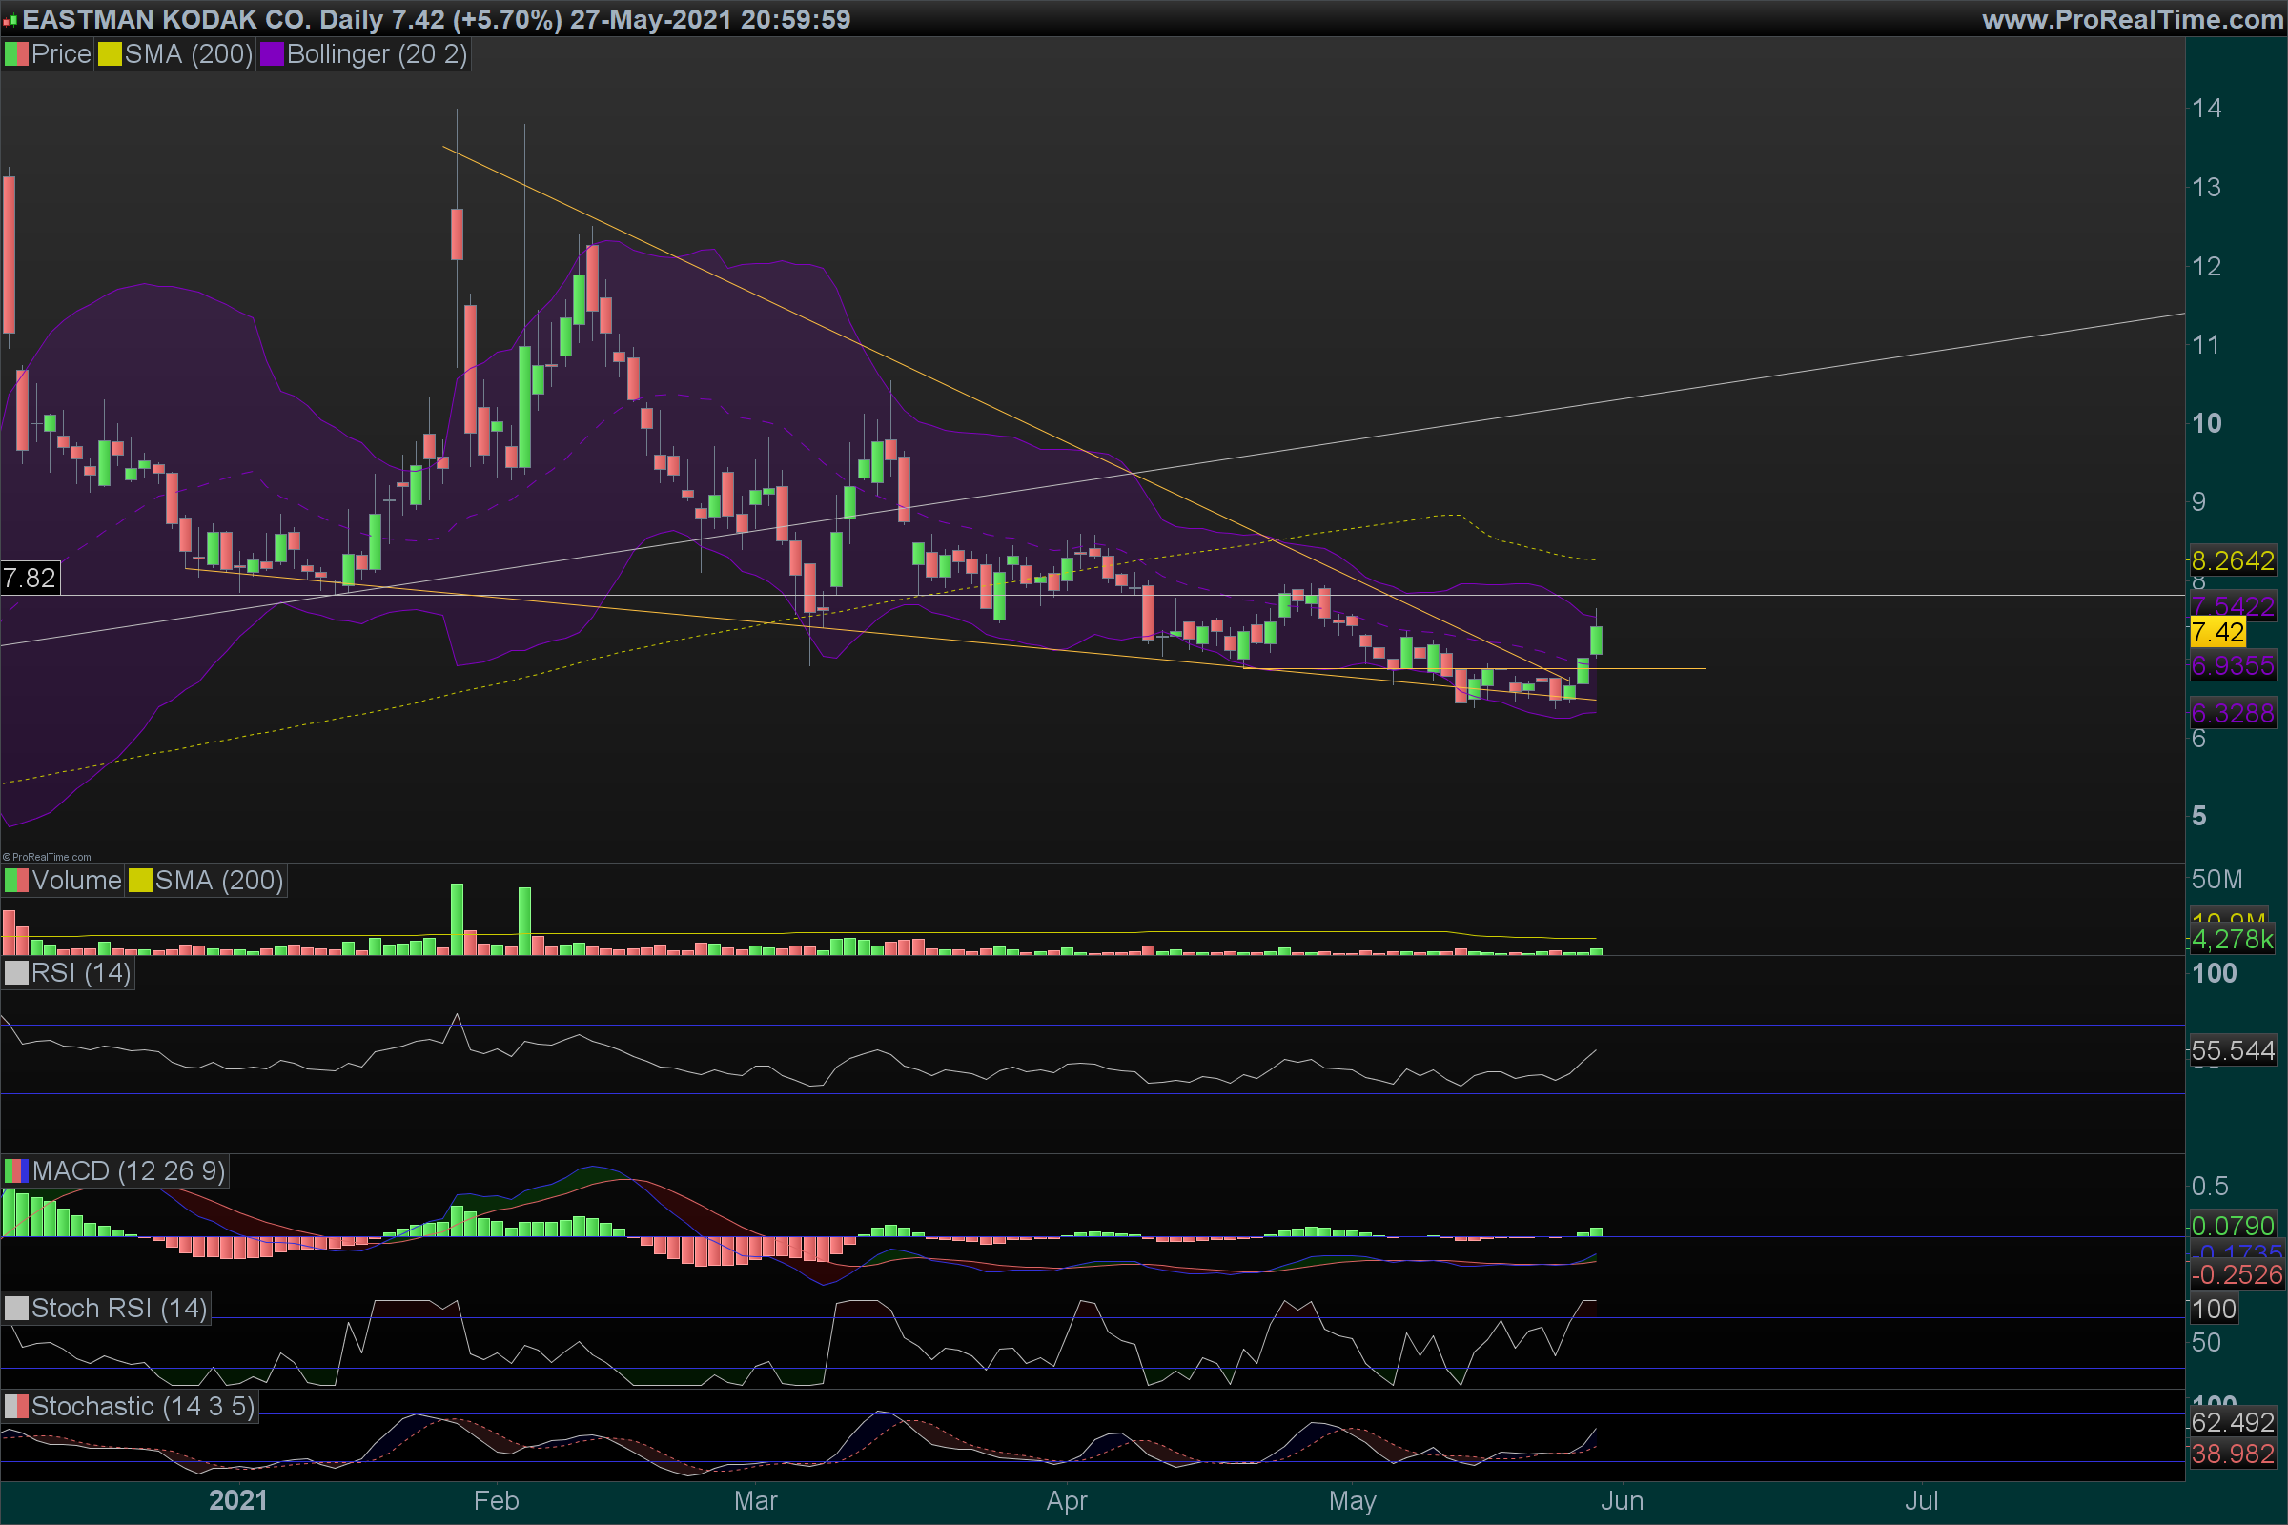
Task: Click the Bollinger purple legend square
Action: coord(272,54)
